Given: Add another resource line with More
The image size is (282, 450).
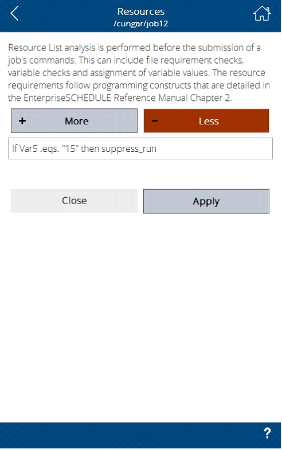Looking at the screenshot, I should pyautogui.click(x=74, y=121).
